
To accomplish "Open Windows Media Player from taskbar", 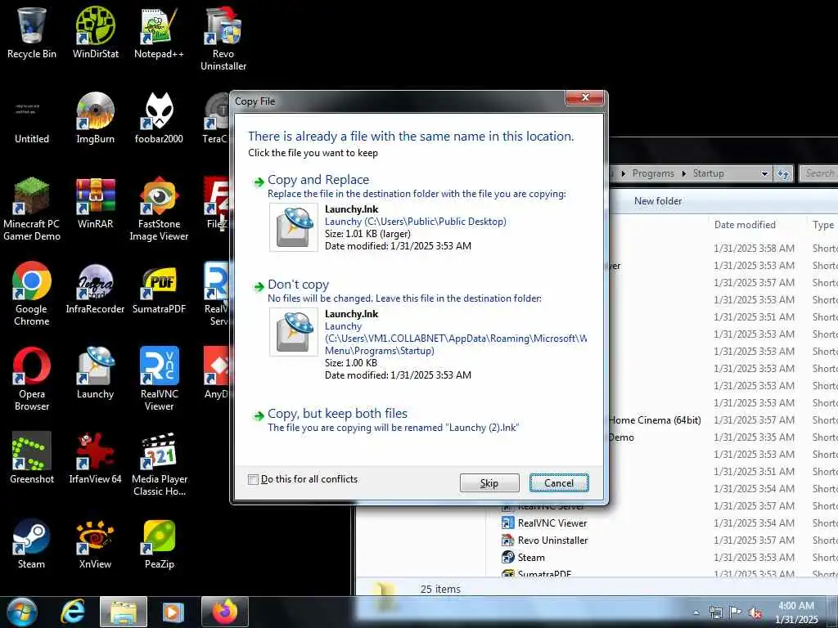I will 173,612.
